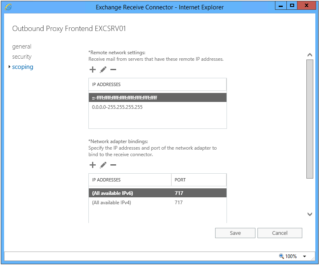Open the zoom level dropdown arrow
Screen dimensions: 319x265
[x=305, y=256]
